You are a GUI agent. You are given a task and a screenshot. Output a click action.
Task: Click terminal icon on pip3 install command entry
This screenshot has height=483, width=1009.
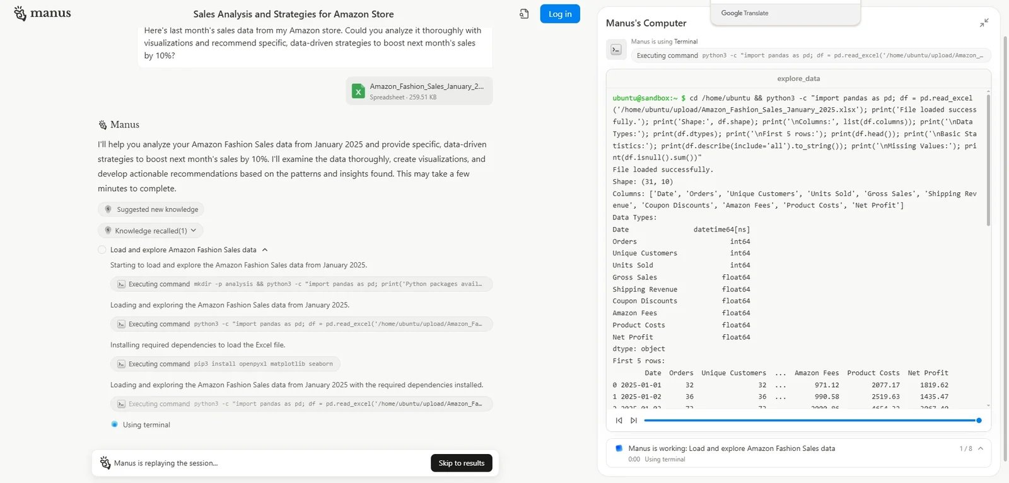(121, 364)
